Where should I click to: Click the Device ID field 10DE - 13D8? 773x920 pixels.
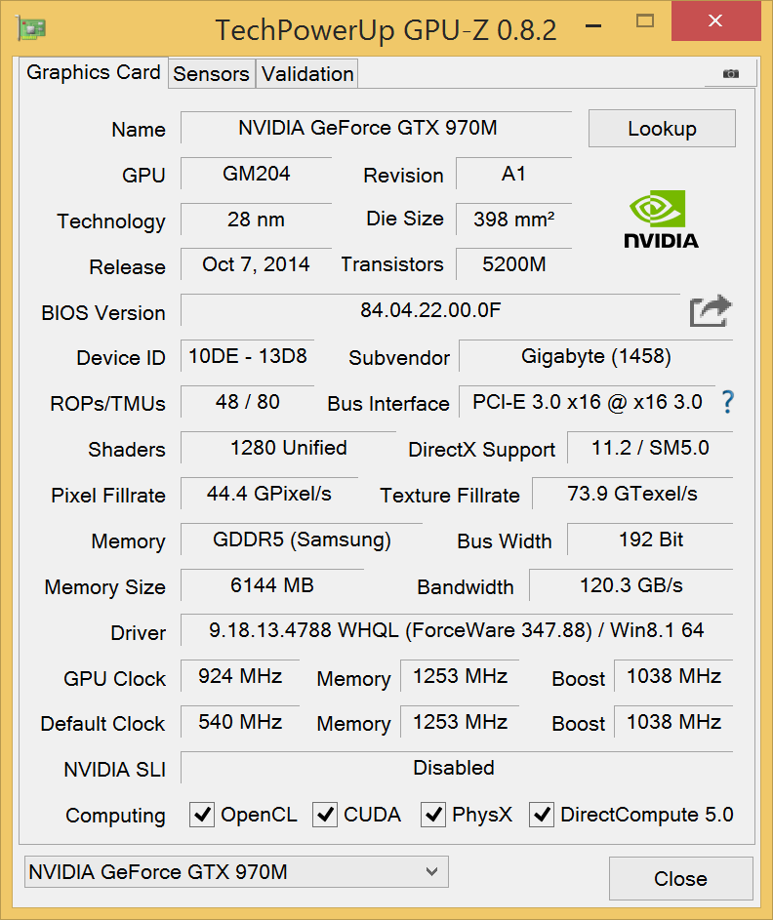pos(247,356)
